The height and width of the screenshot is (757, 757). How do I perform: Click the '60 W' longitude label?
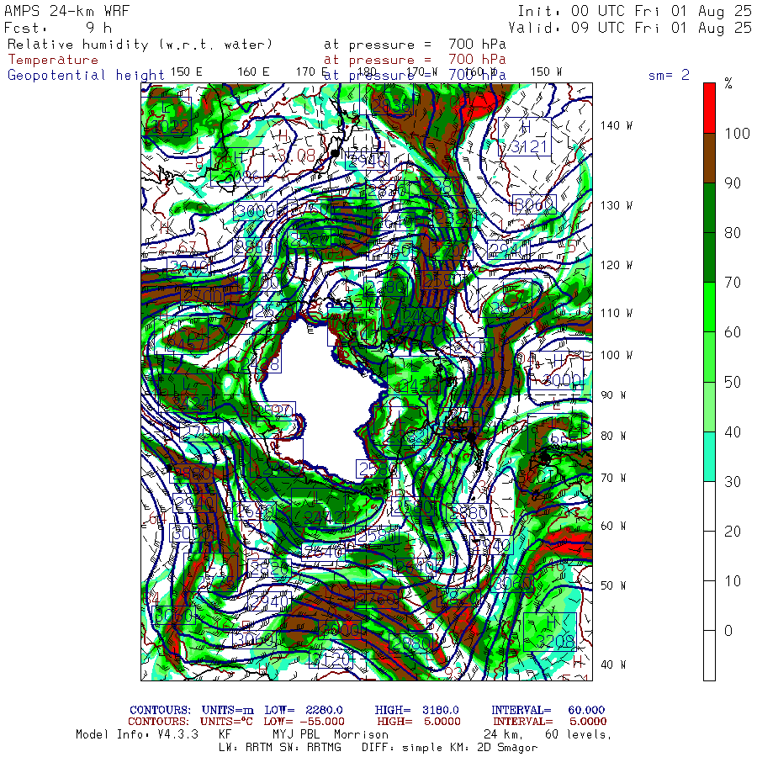[613, 526]
